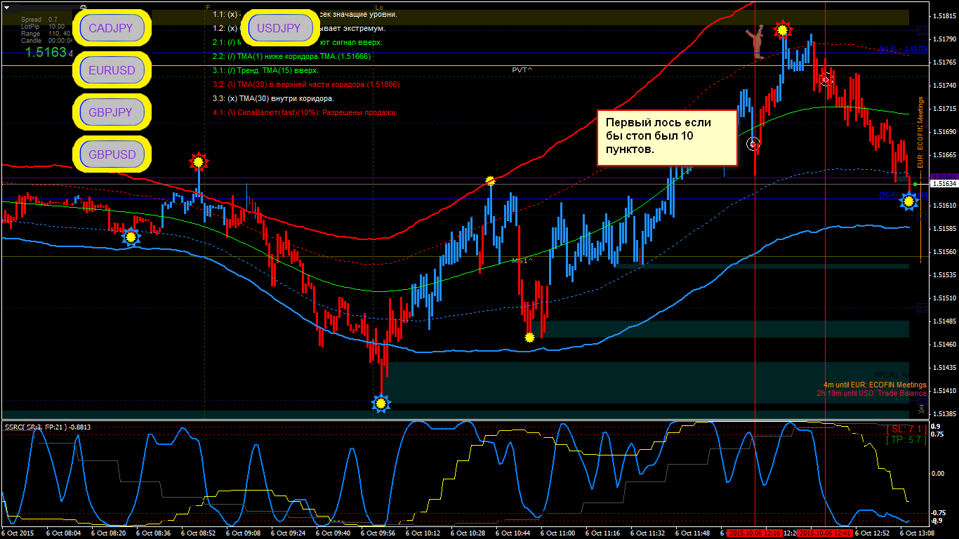Open the GBPUSD pair button
Screen dimensions: 959x539
[x=112, y=154]
